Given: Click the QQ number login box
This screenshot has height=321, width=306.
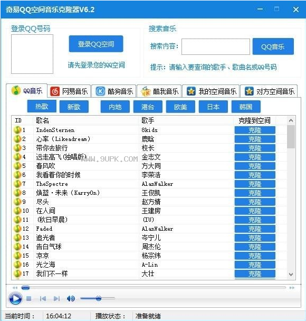Looking at the screenshot, I should [x=32, y=54].
